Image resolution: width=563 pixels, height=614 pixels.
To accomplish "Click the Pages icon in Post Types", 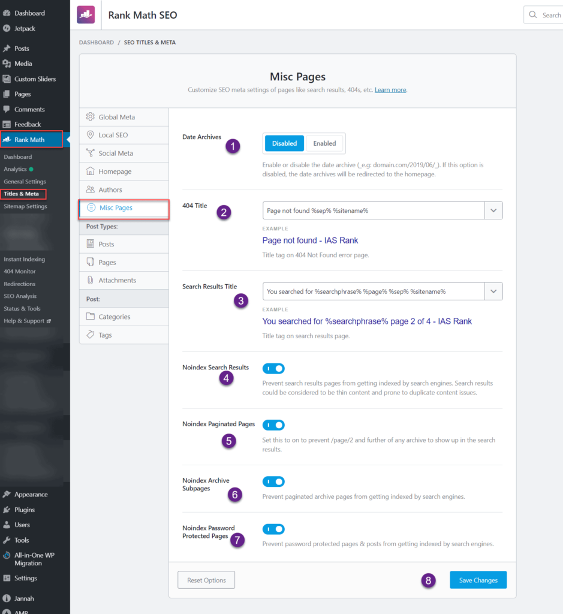I will [91, 262].
